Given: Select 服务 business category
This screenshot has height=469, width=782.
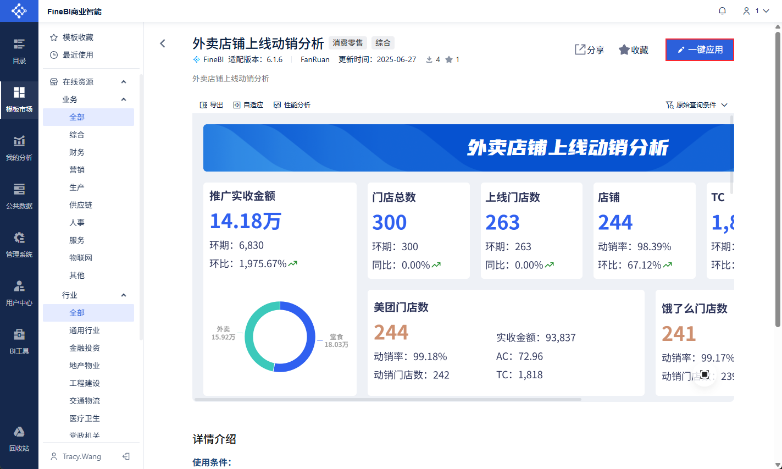Looking at the screenshot, I should (x=88, y=240).
